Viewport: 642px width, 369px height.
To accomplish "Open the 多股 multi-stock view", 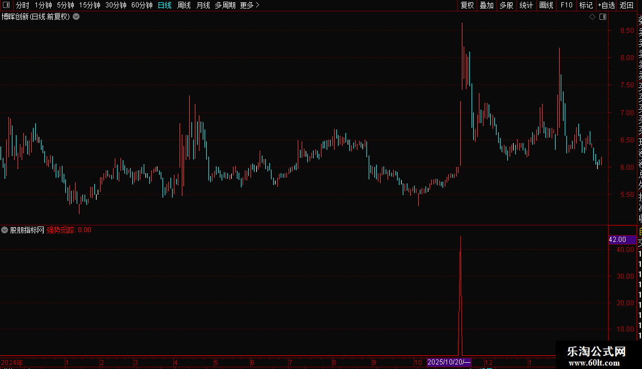I will click(506, 5).
